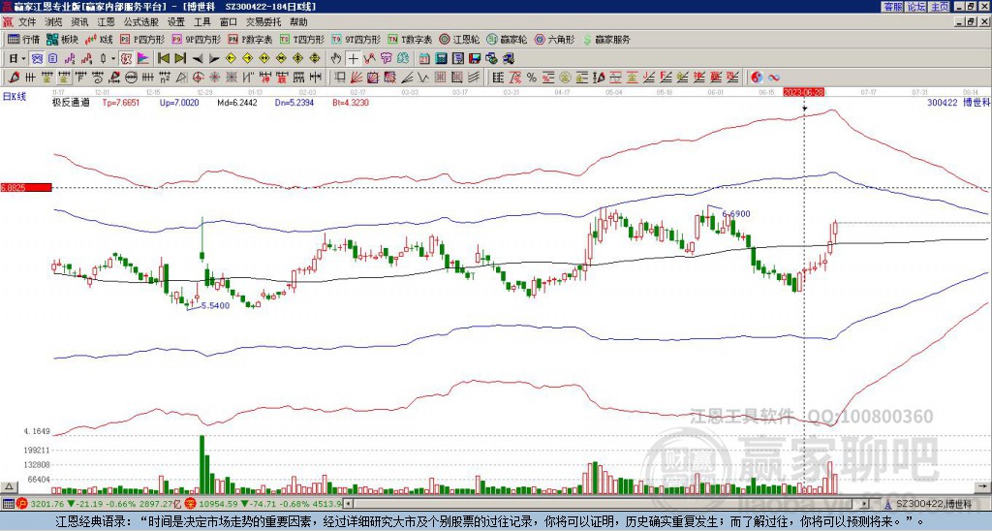The width and height of the screenshot is (992, 531).
Task: Click the circle with crosshair tool
Action: pos(198,78)
